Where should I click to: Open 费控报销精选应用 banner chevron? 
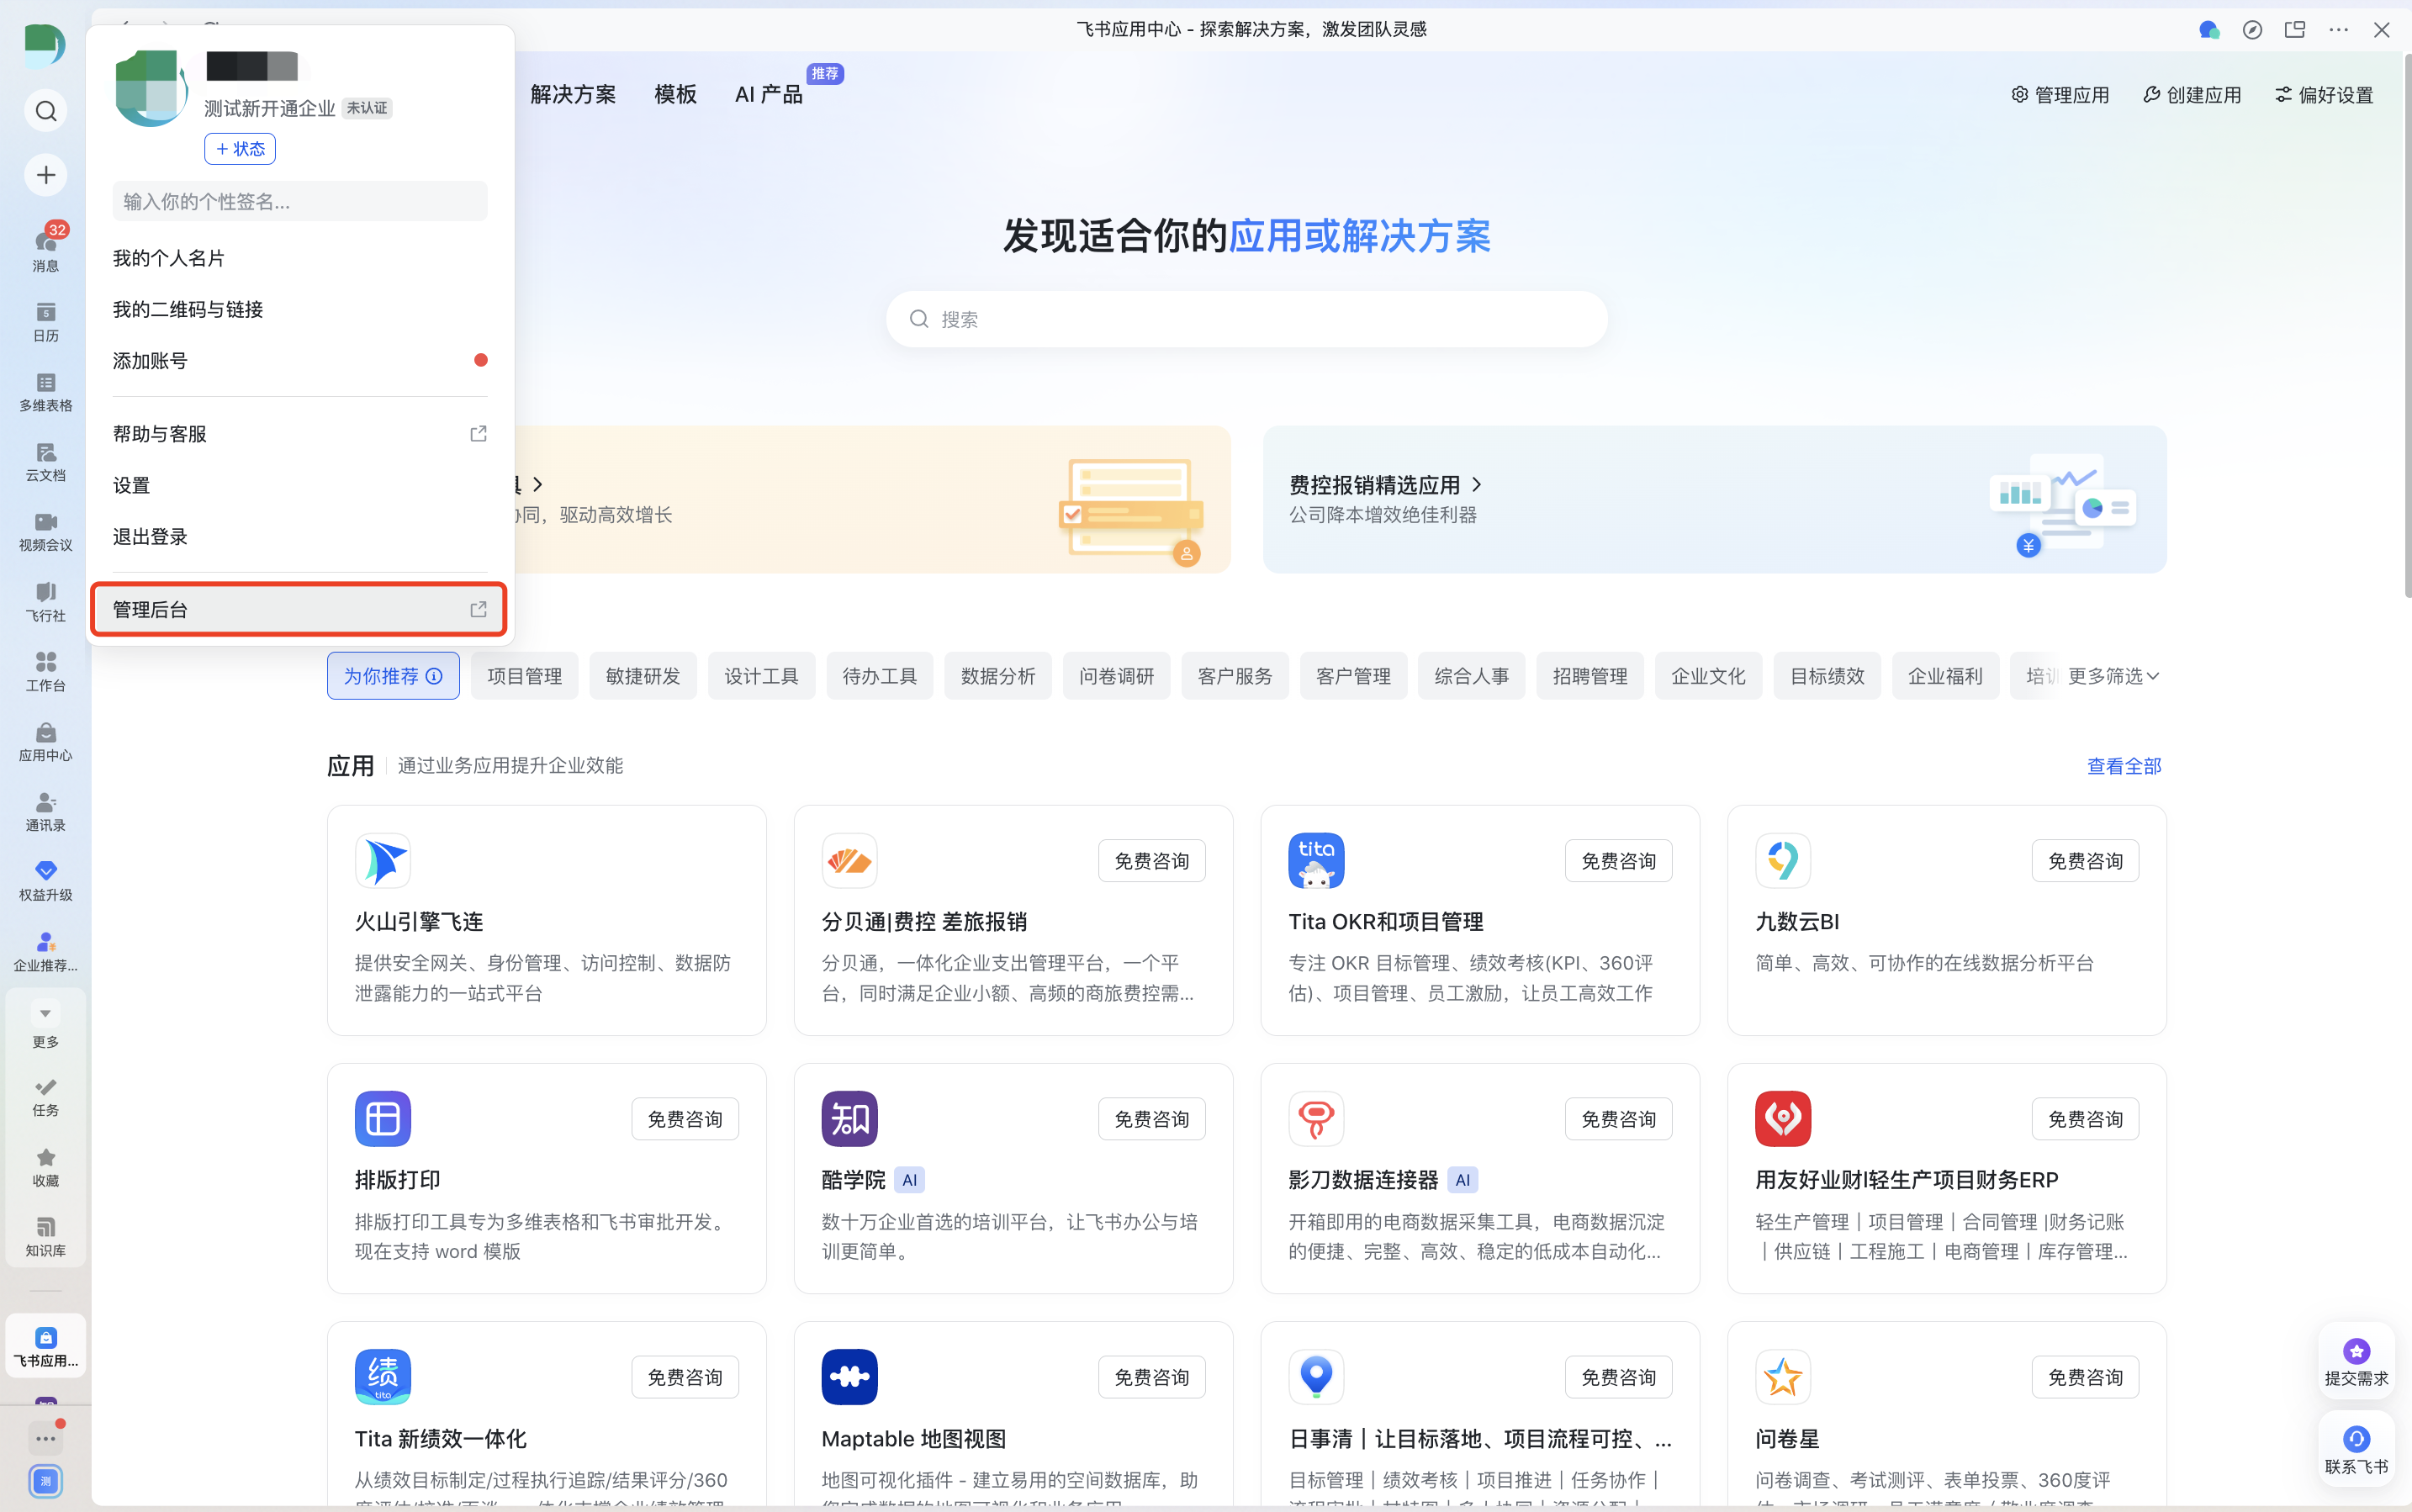pos(1478,485)
